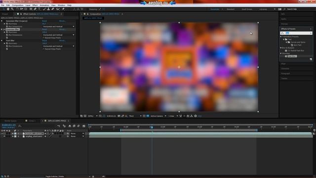Expand Blurriness property under Gaussian Blur
Viewport: 316px width, 178px height.
point(4,32)
